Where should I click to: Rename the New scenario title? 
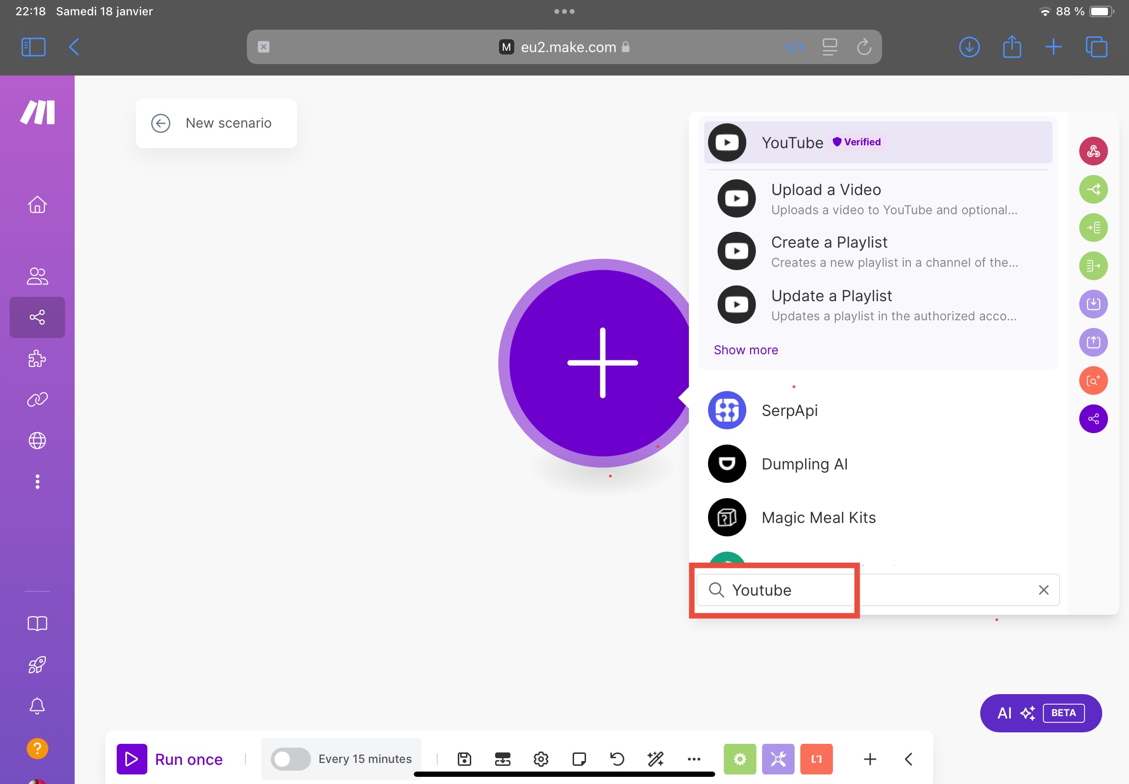click(x=229, y=123)
